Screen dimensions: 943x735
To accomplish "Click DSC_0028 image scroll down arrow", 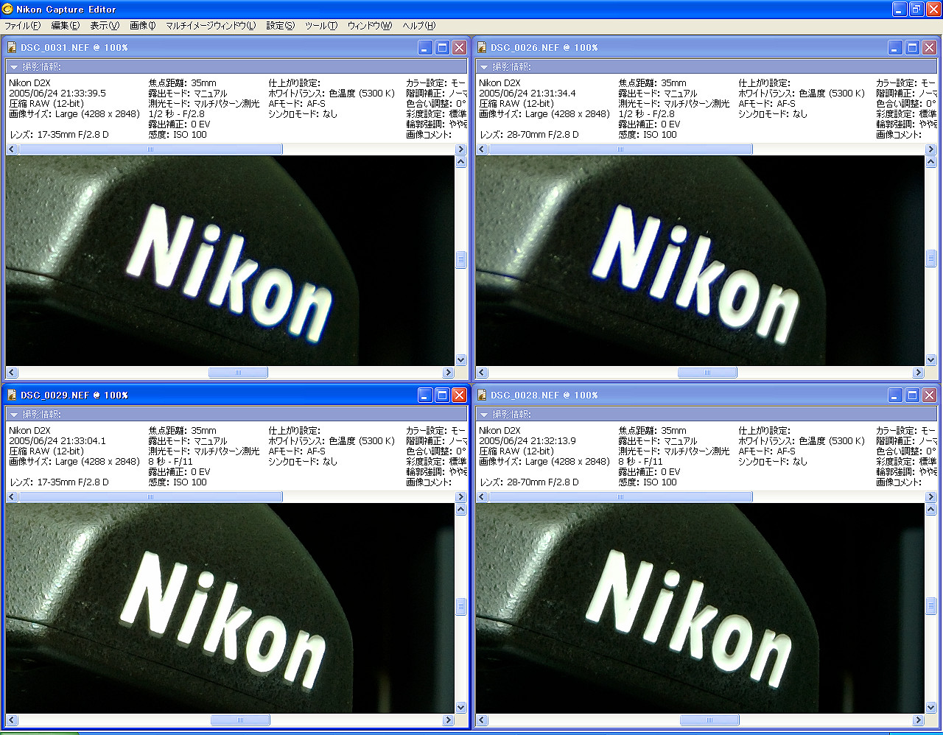I will click(931, 708).
